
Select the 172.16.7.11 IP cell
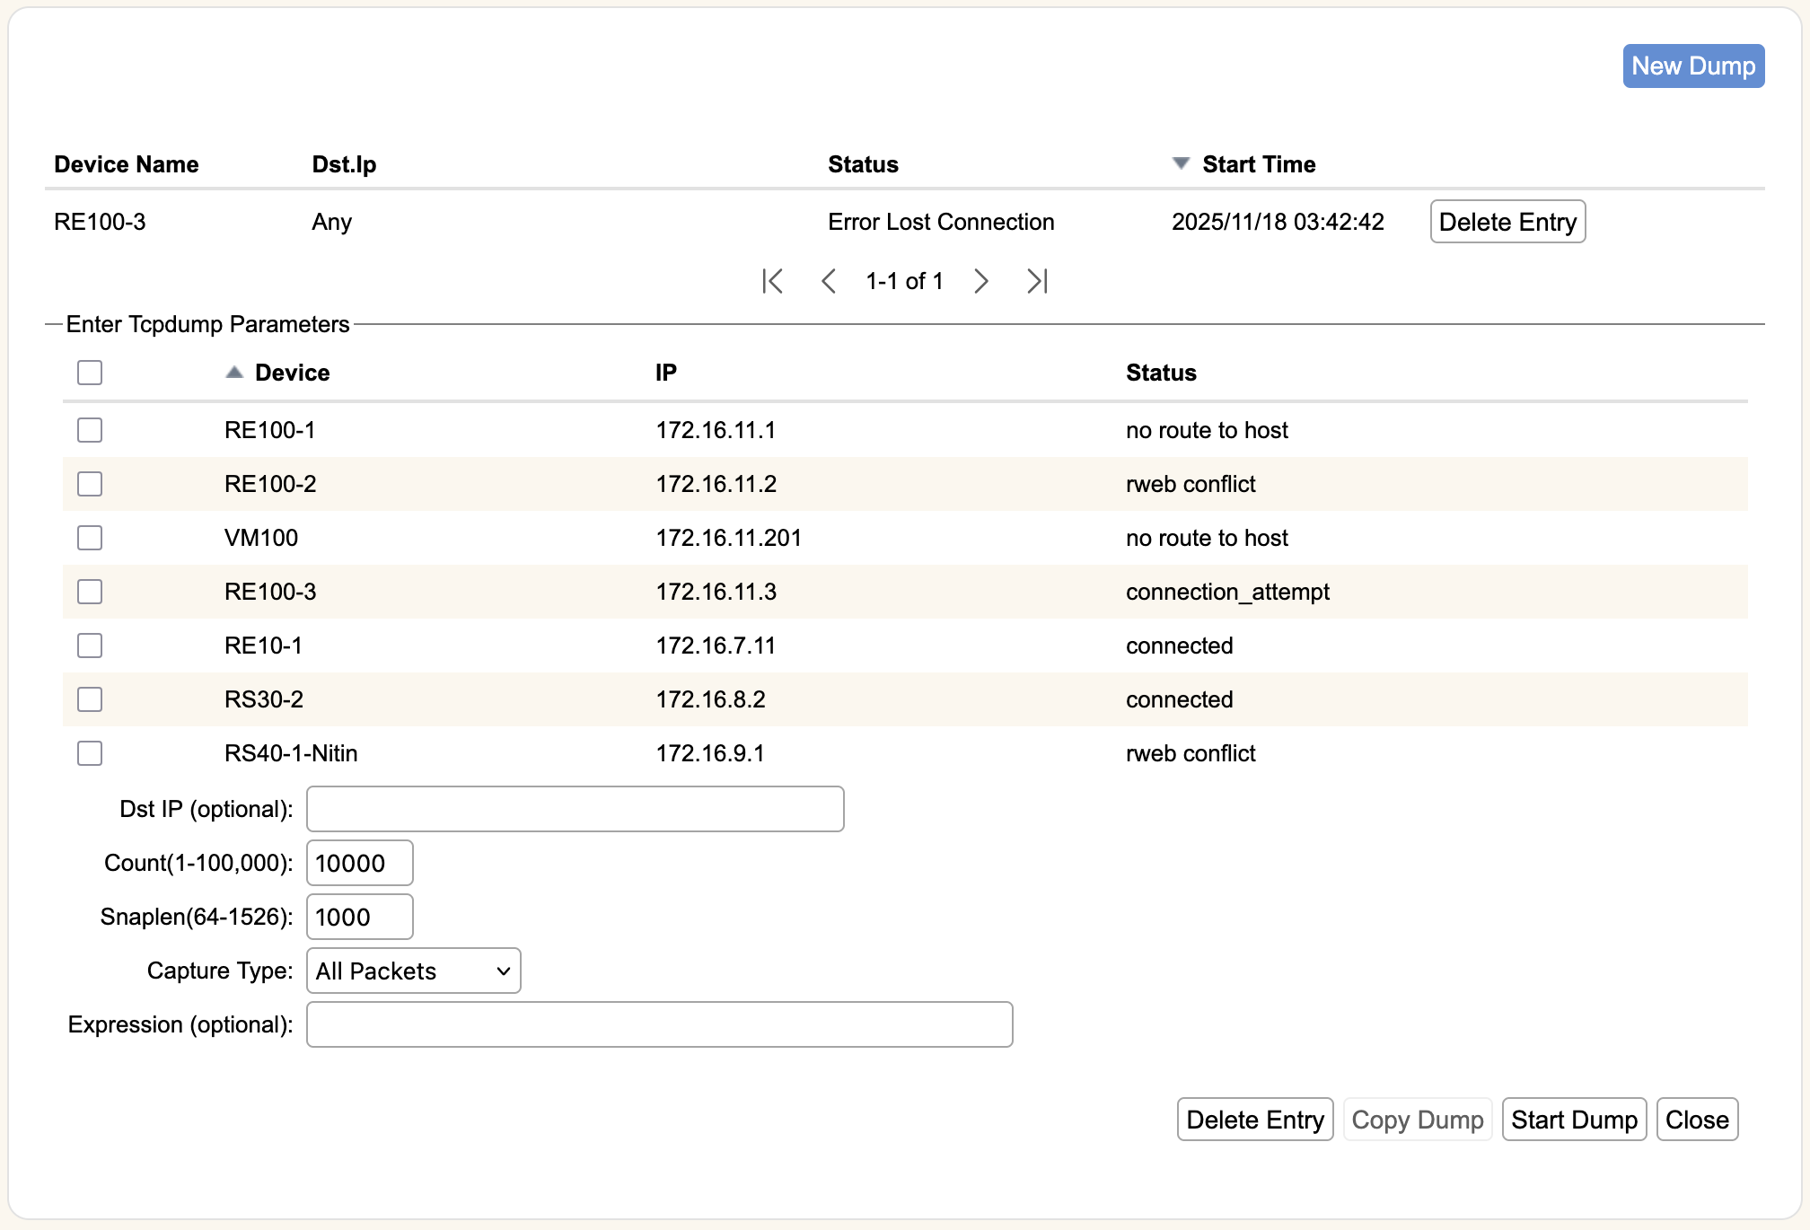pyautogui.click(x=716, y=646)
